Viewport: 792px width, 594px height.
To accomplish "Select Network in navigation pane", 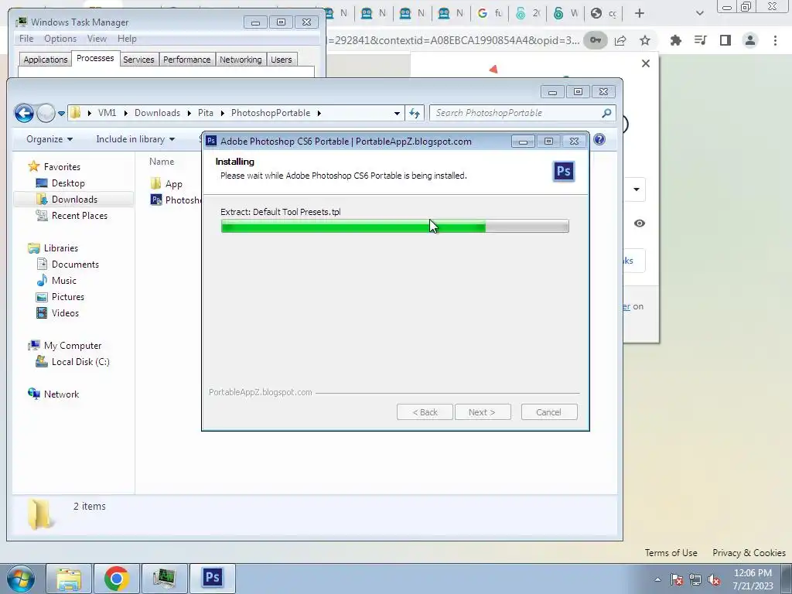I will 61,394.
